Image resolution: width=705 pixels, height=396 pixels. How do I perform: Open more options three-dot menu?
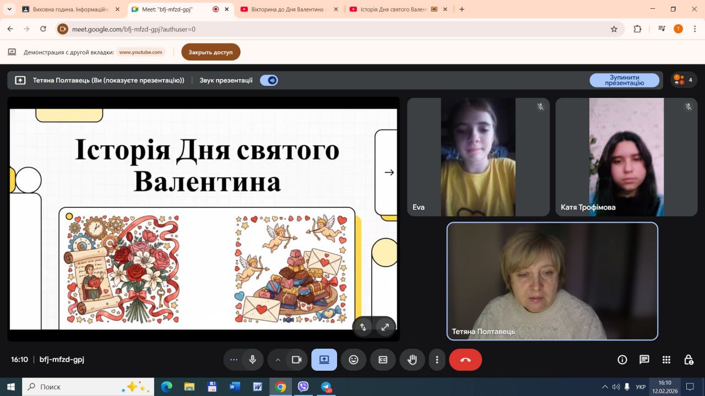437,360
